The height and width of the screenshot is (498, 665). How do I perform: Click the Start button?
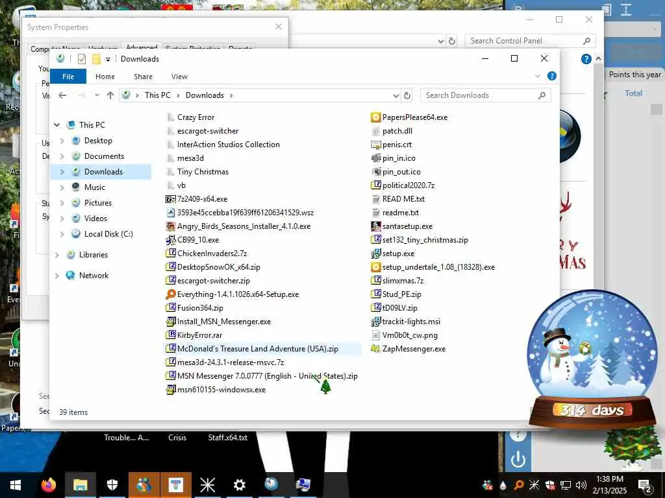coord(16,484)
